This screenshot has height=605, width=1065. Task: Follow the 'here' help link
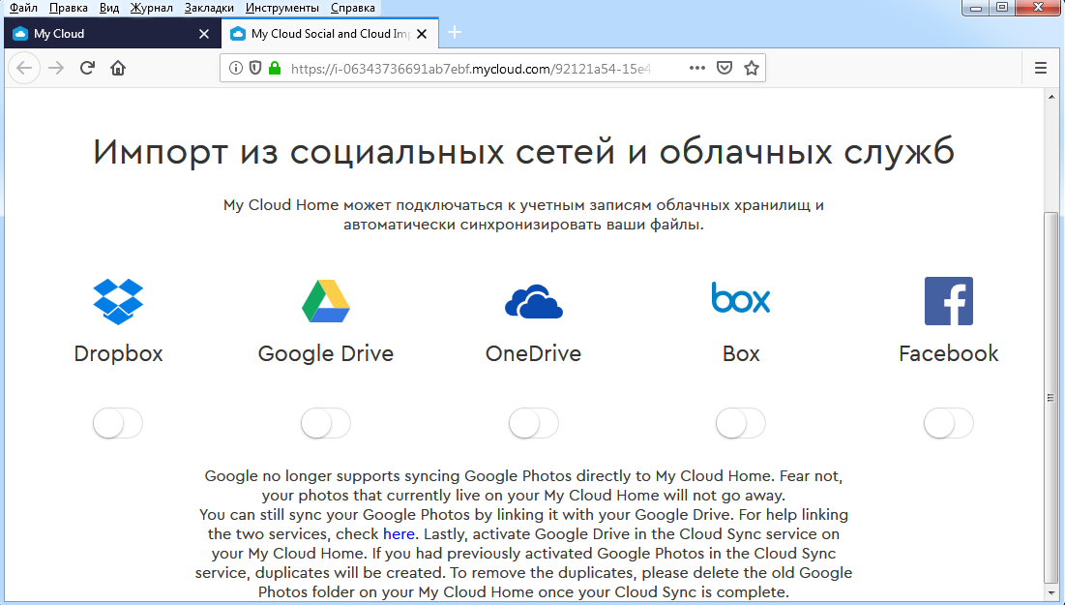[399, 533]
